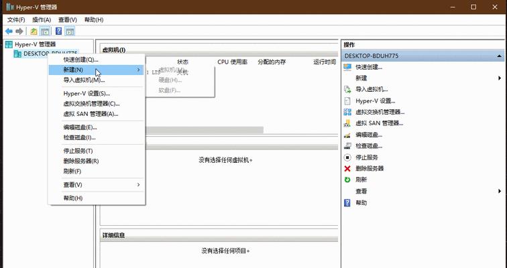
Task: Choose 导入虚拟机(M)... in context menu
Action: (97, 80)
